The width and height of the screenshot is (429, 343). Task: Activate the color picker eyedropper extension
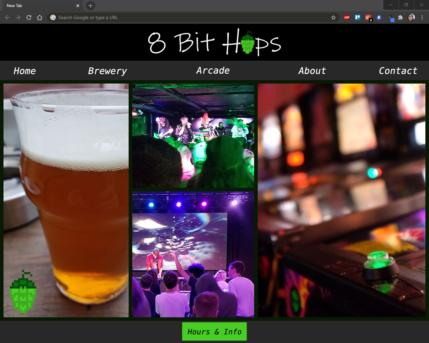tap(390, 18)
